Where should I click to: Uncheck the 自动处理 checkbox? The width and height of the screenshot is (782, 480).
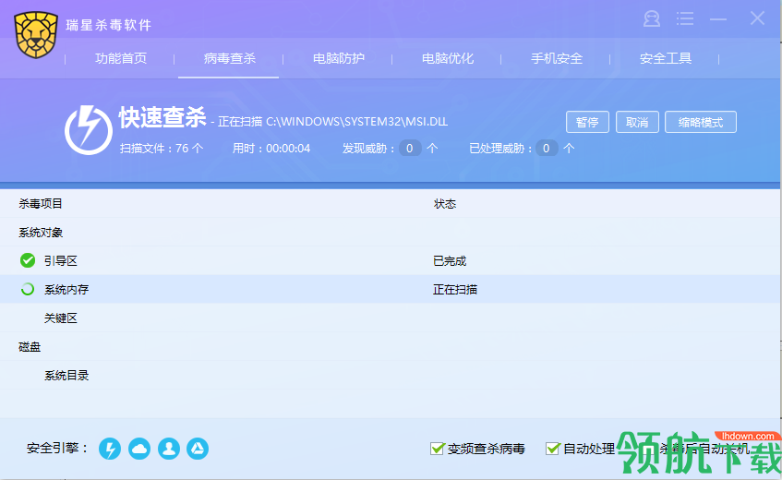pos(552,449)
